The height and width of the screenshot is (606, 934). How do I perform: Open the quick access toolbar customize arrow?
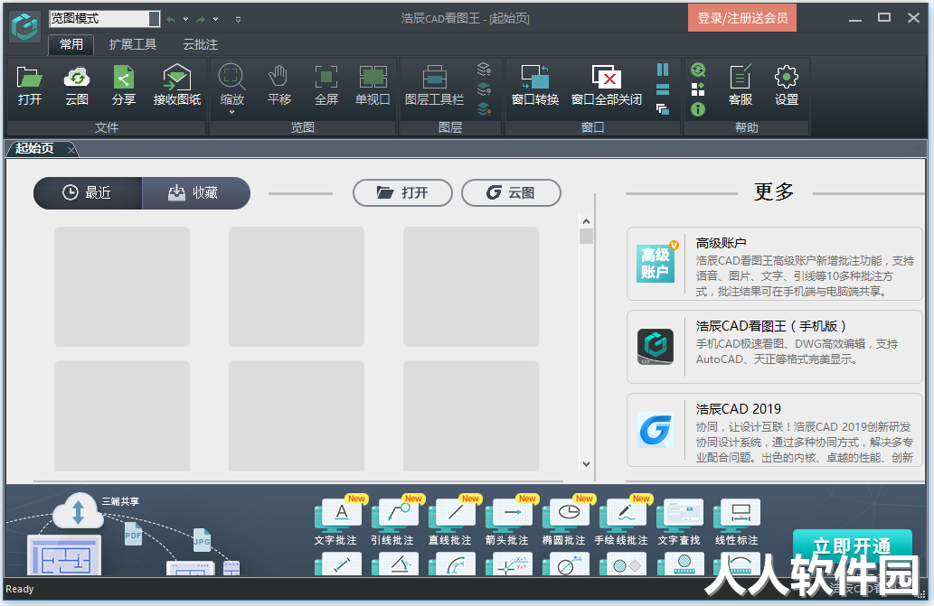(239, 19)
